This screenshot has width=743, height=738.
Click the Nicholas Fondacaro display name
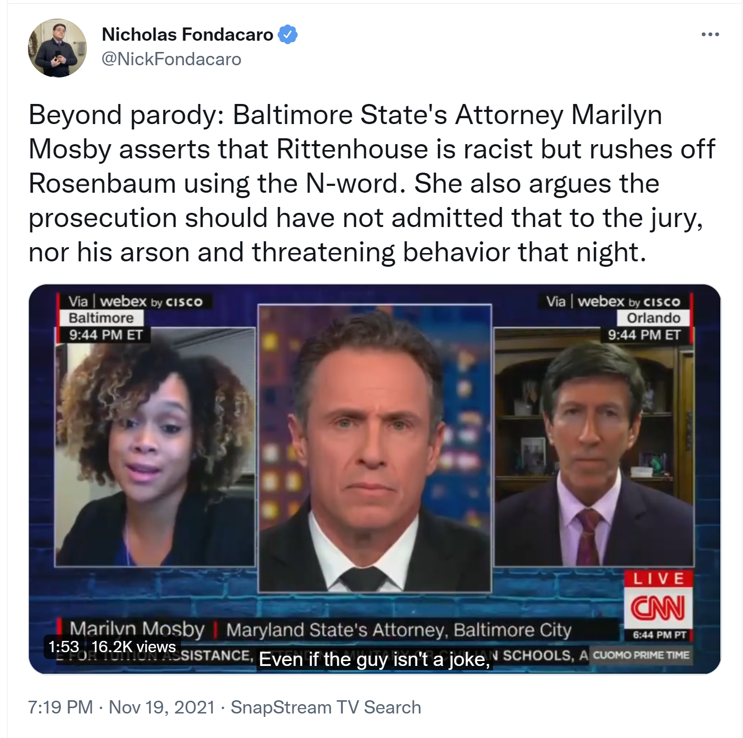click(187, 34)
